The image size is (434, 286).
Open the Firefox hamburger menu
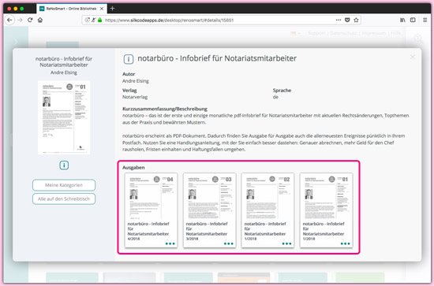[425, 20]
